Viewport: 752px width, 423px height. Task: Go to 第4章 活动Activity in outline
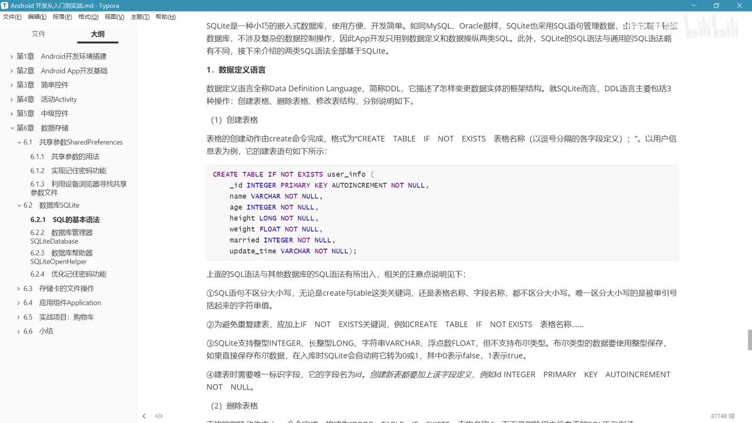pos(46,100)
